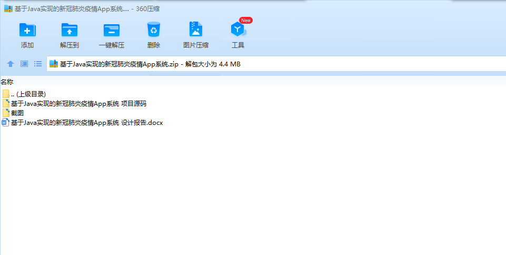Click the 解压到 (Extract to) icon
This screenshot has height=255, width=506.
click(70, 30)
